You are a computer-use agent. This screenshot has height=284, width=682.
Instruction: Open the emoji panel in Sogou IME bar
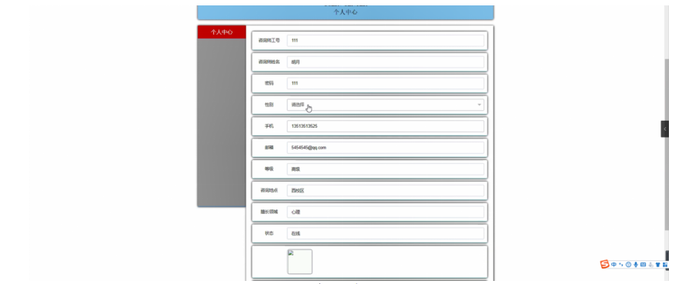(628, 265)
